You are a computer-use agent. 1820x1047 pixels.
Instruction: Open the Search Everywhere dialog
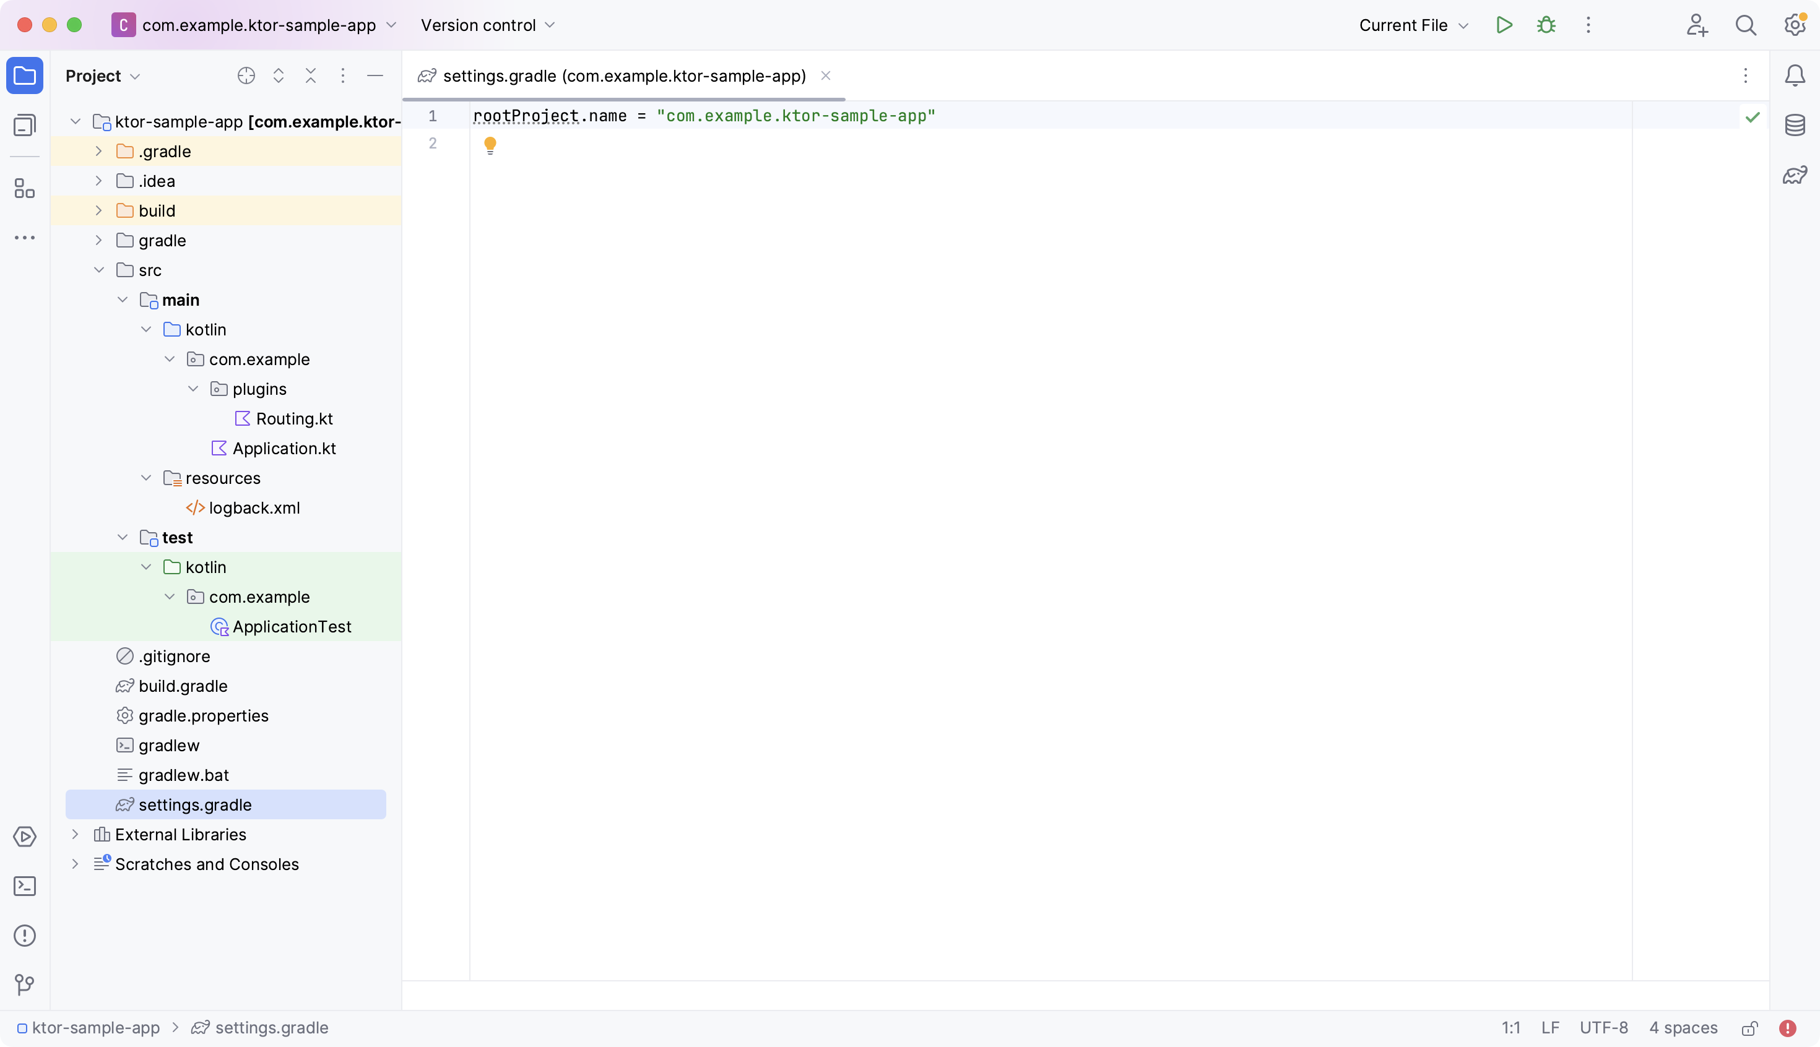pyautogui.click(x=1748, y=25)
